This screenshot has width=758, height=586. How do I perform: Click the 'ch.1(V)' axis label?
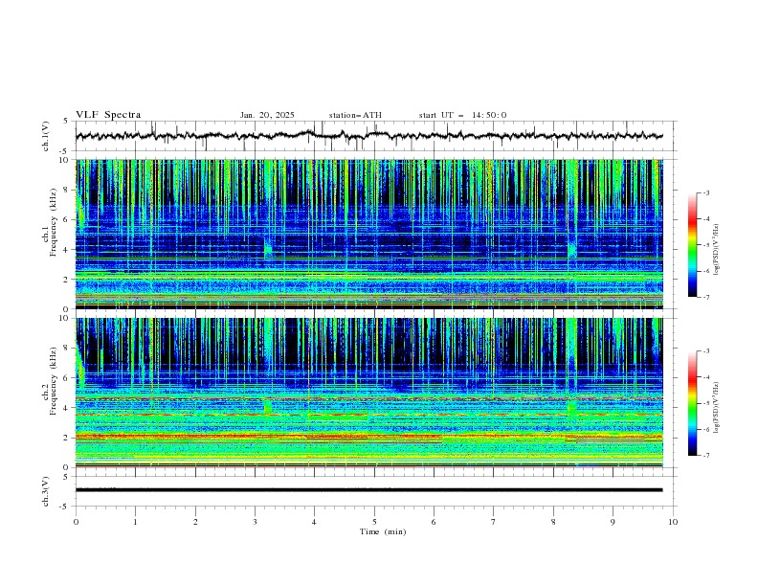pyautogui.click(x=46, y=136)
